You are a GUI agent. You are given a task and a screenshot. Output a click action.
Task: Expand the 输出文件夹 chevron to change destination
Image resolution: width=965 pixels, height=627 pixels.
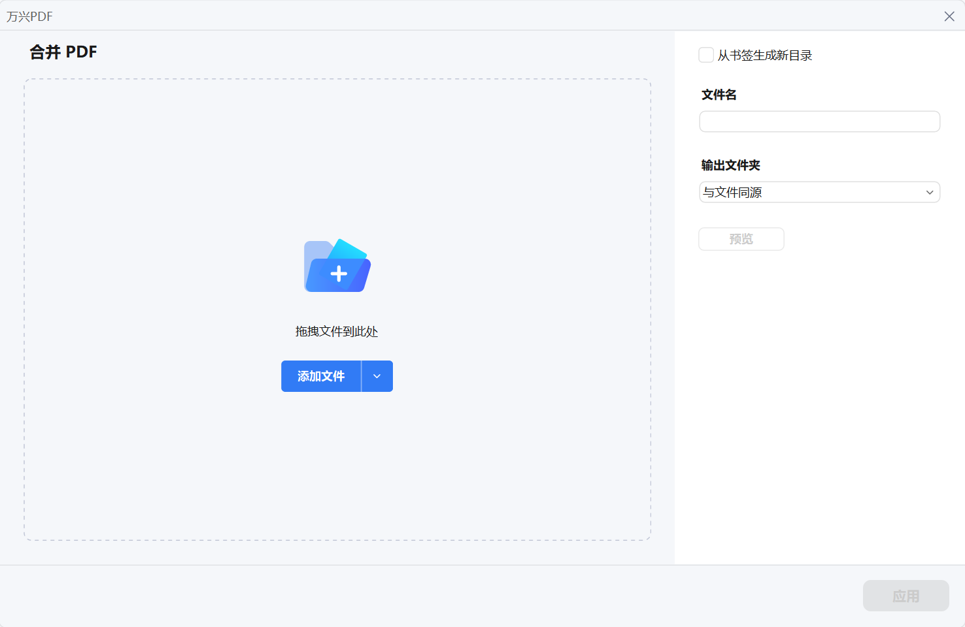point(930,192)
